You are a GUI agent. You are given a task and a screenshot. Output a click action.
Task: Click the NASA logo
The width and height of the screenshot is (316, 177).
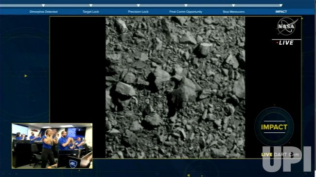(x=287, y=26)
